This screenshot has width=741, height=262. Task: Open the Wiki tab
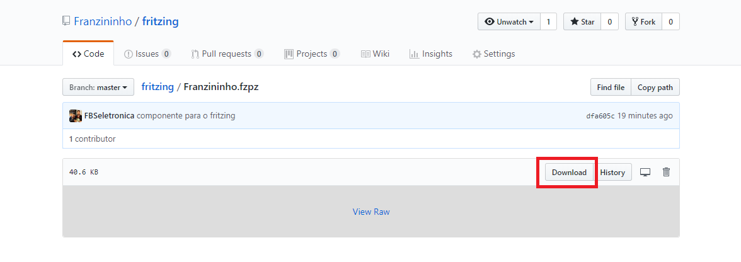tap(376, 54)
